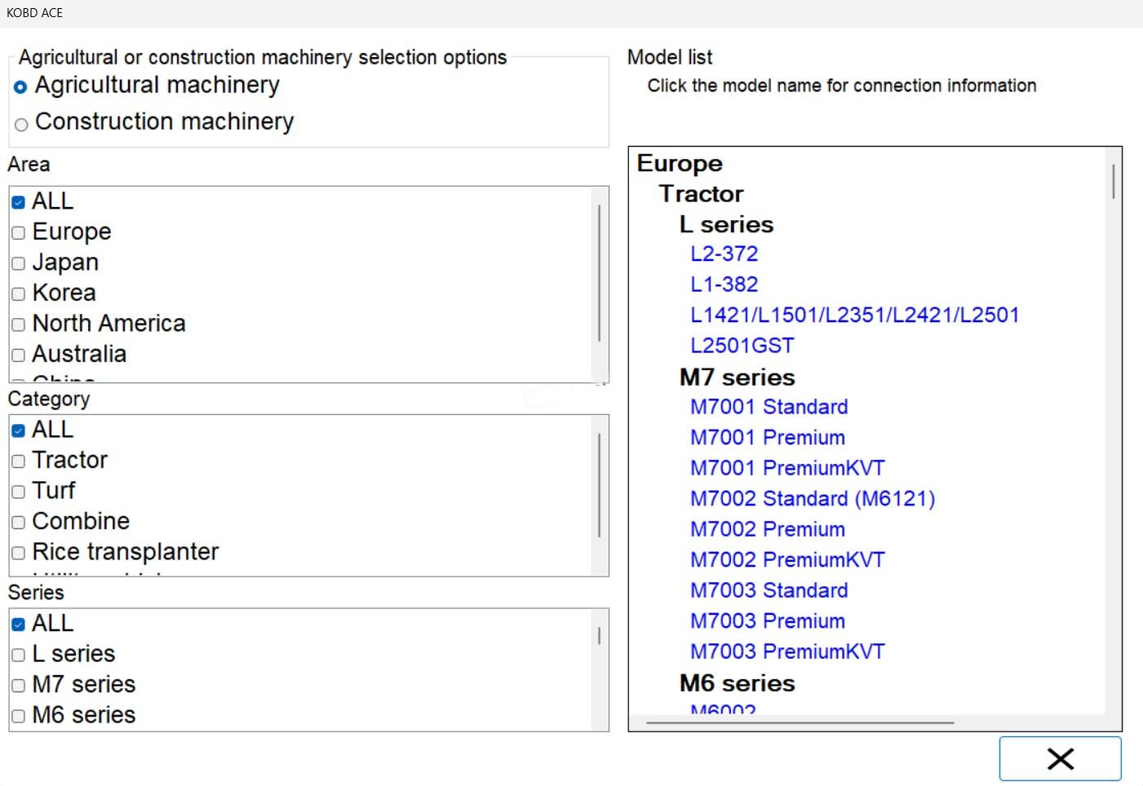The width and height of the screenshot is (1143, 786).
Task: Click the M7001 PremiumKVT model link
Action: [x=787, y=468]
